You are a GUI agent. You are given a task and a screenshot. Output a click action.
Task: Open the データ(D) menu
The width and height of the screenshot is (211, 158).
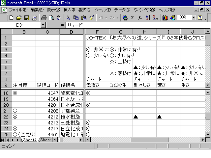tap(122, 10)
